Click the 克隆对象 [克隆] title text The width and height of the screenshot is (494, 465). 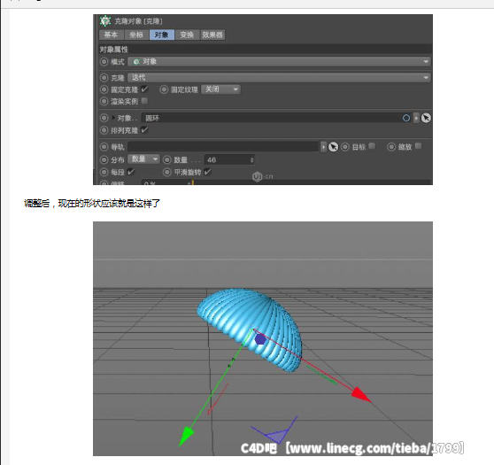[x=138, y=21]
